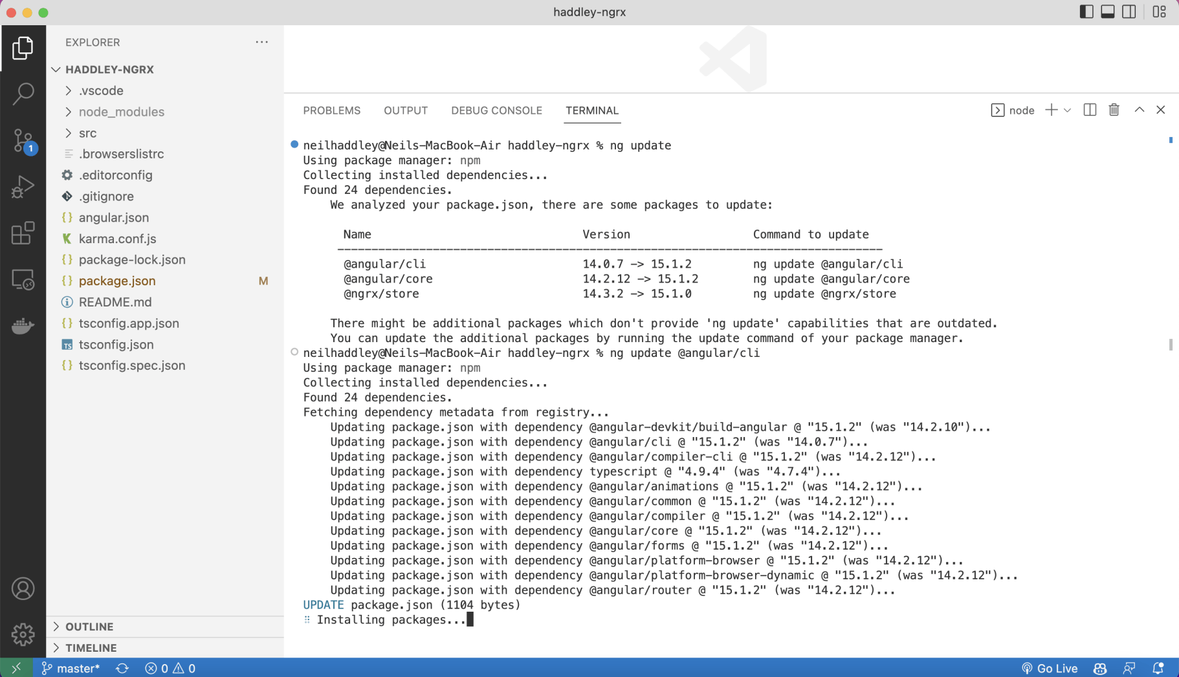Toggle panel layout button
This screenshot has width=1179, height=677.
pyautogui.click(x=1108, y=12)
